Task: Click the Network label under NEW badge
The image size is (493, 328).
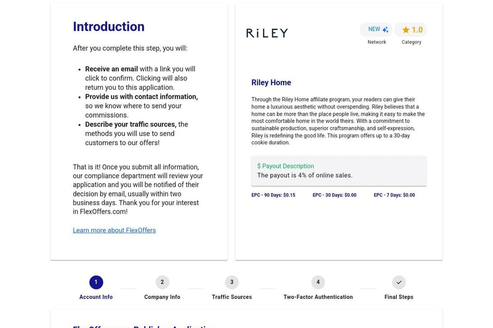Action: [377, 42]
